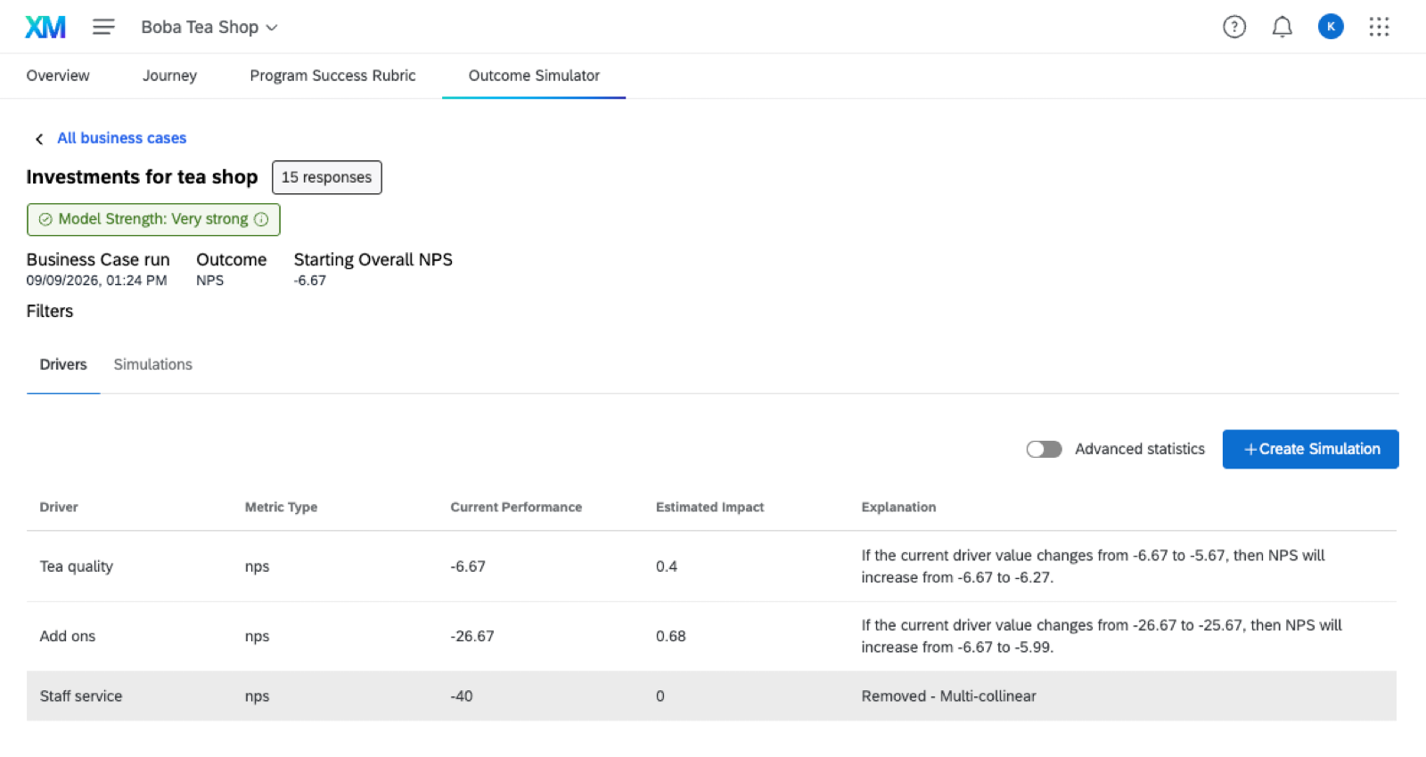Open the Program Success Rubric tab
The width and height of the screenshot is (1426, 757).
click(x=332, y=76)
